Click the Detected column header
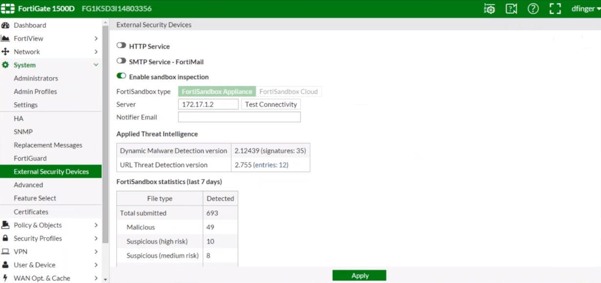Screen dimensions: 601x283 (220, 199)
